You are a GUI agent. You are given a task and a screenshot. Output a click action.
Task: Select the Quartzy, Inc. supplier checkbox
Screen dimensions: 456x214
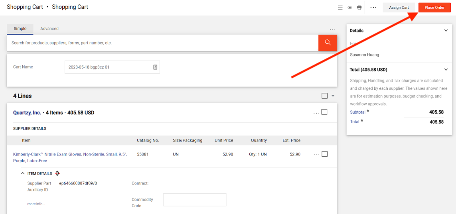pyautogui.click(x=324, y=112)
